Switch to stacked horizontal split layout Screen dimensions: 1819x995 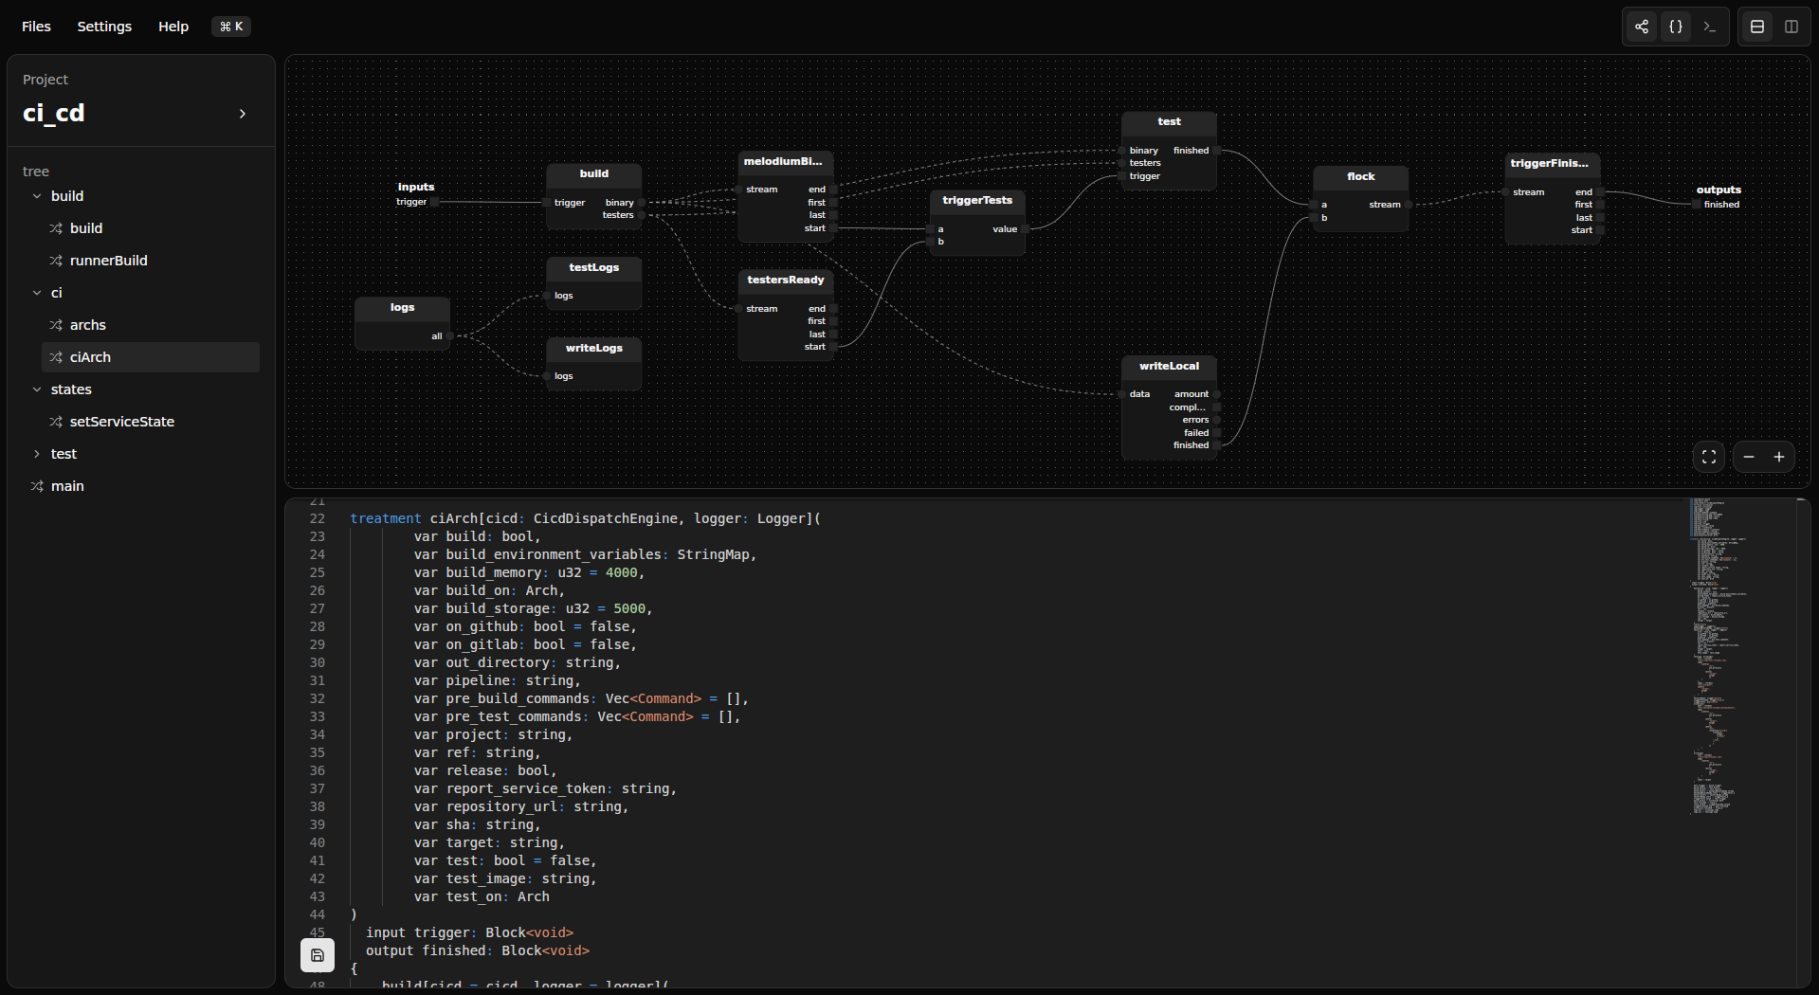click(x=1757, y=27)
